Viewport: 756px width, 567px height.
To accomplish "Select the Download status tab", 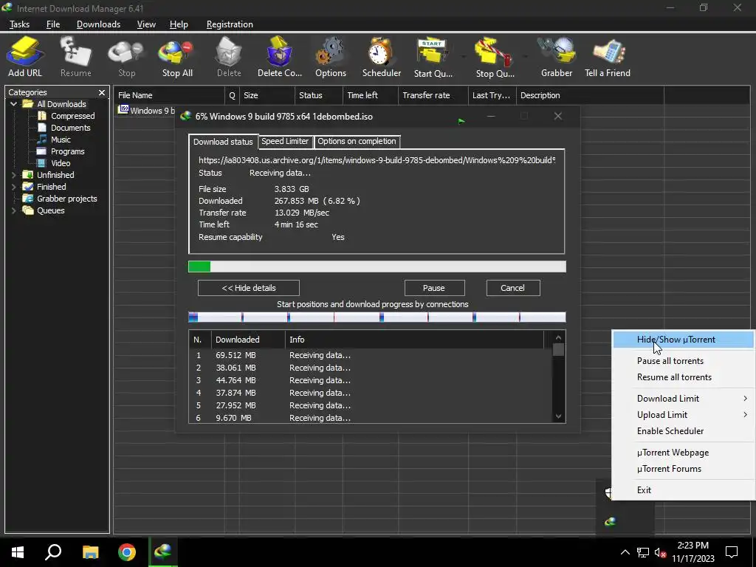I will pos(223,141).
